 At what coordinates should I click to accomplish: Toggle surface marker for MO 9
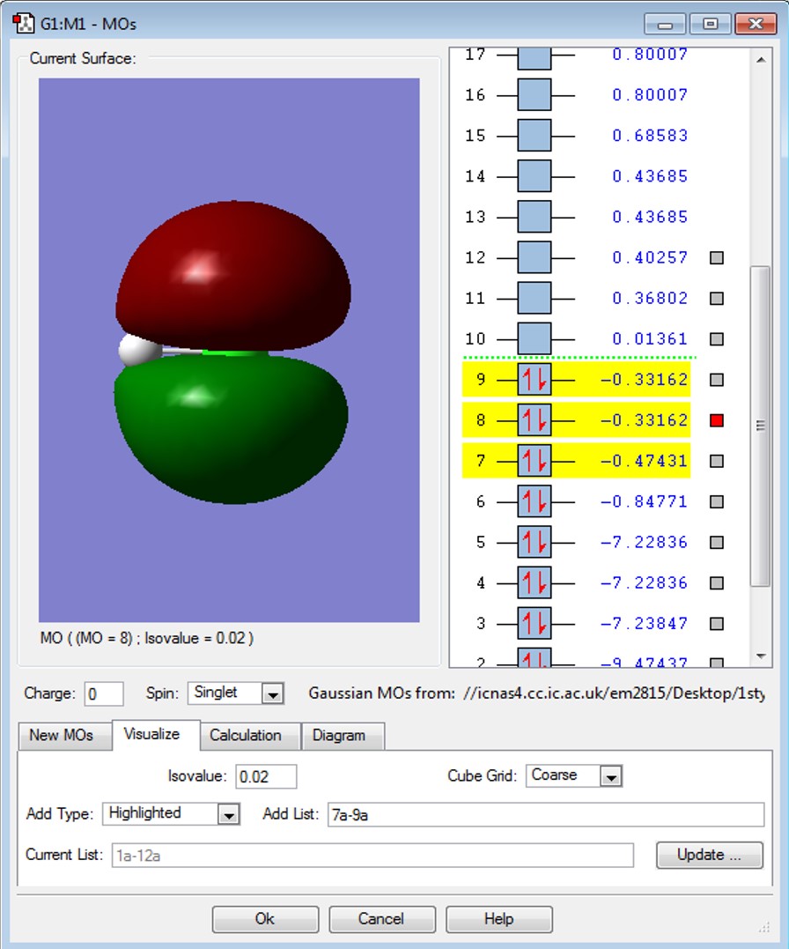coord(717,380)
